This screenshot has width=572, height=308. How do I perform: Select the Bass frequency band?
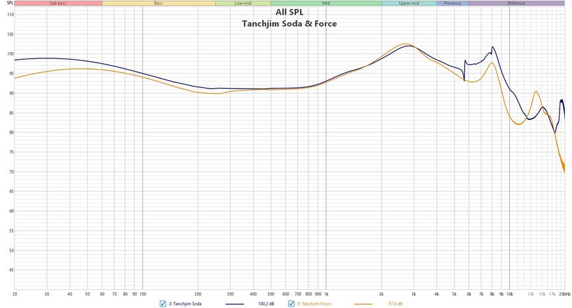pyautogui.click(x=158, y=3)
